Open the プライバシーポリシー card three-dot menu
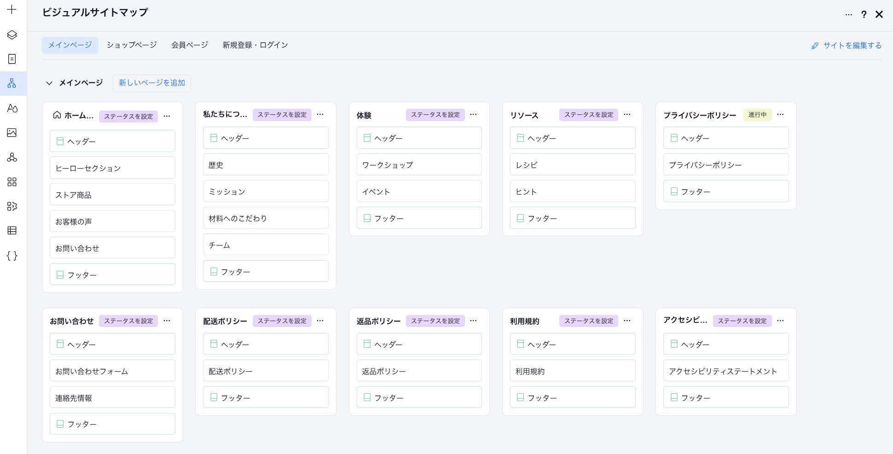This screenshot has height=454, width=893. coord(780,115)
